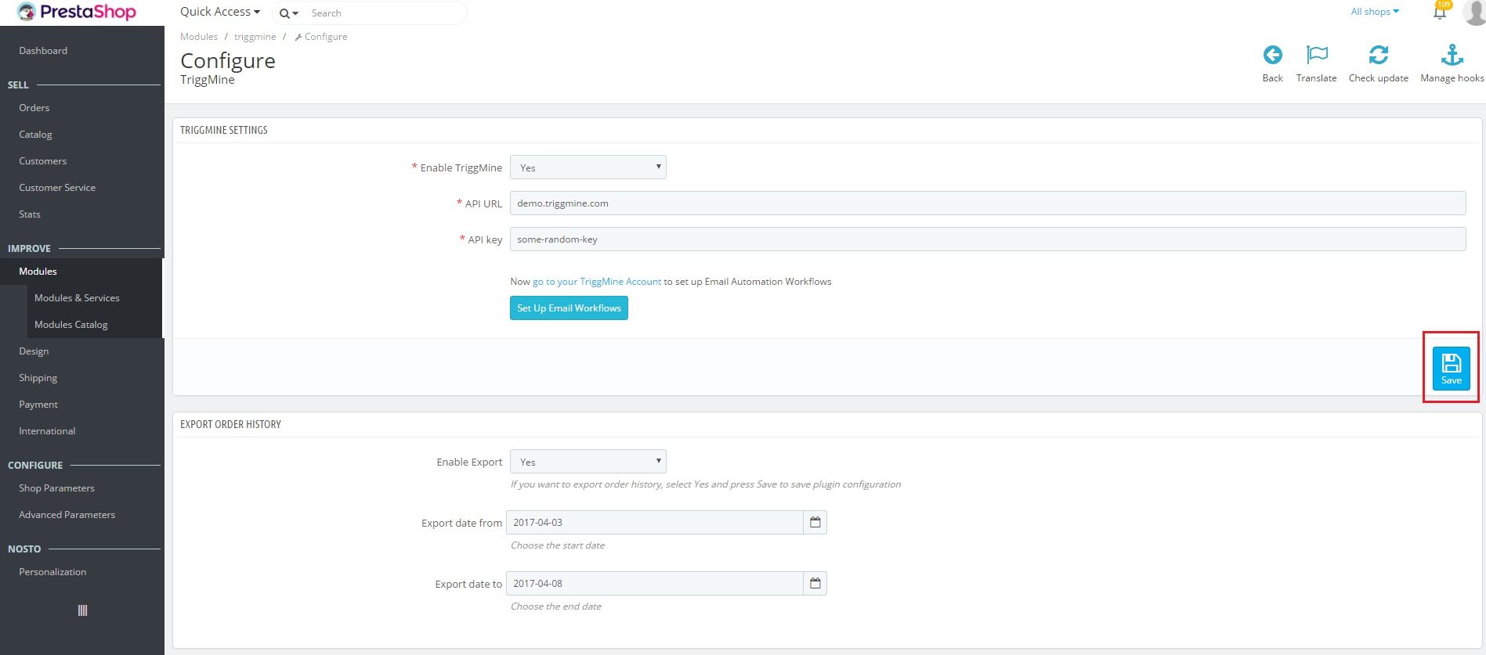Screen dimensions: 1486x655
Task: Click the Export date to field
Action: 655,583
